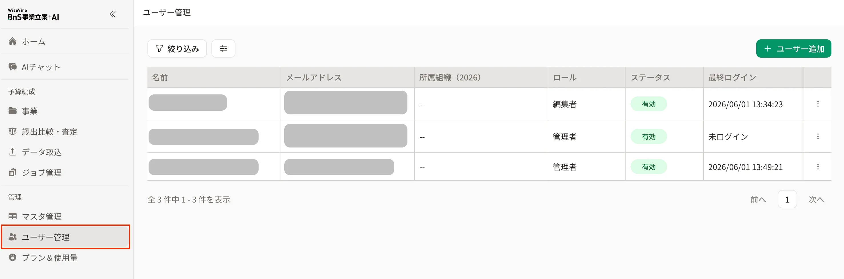Open the AIチャット chat icon
The image size is (844, 279).
click(x=13, y=67)
